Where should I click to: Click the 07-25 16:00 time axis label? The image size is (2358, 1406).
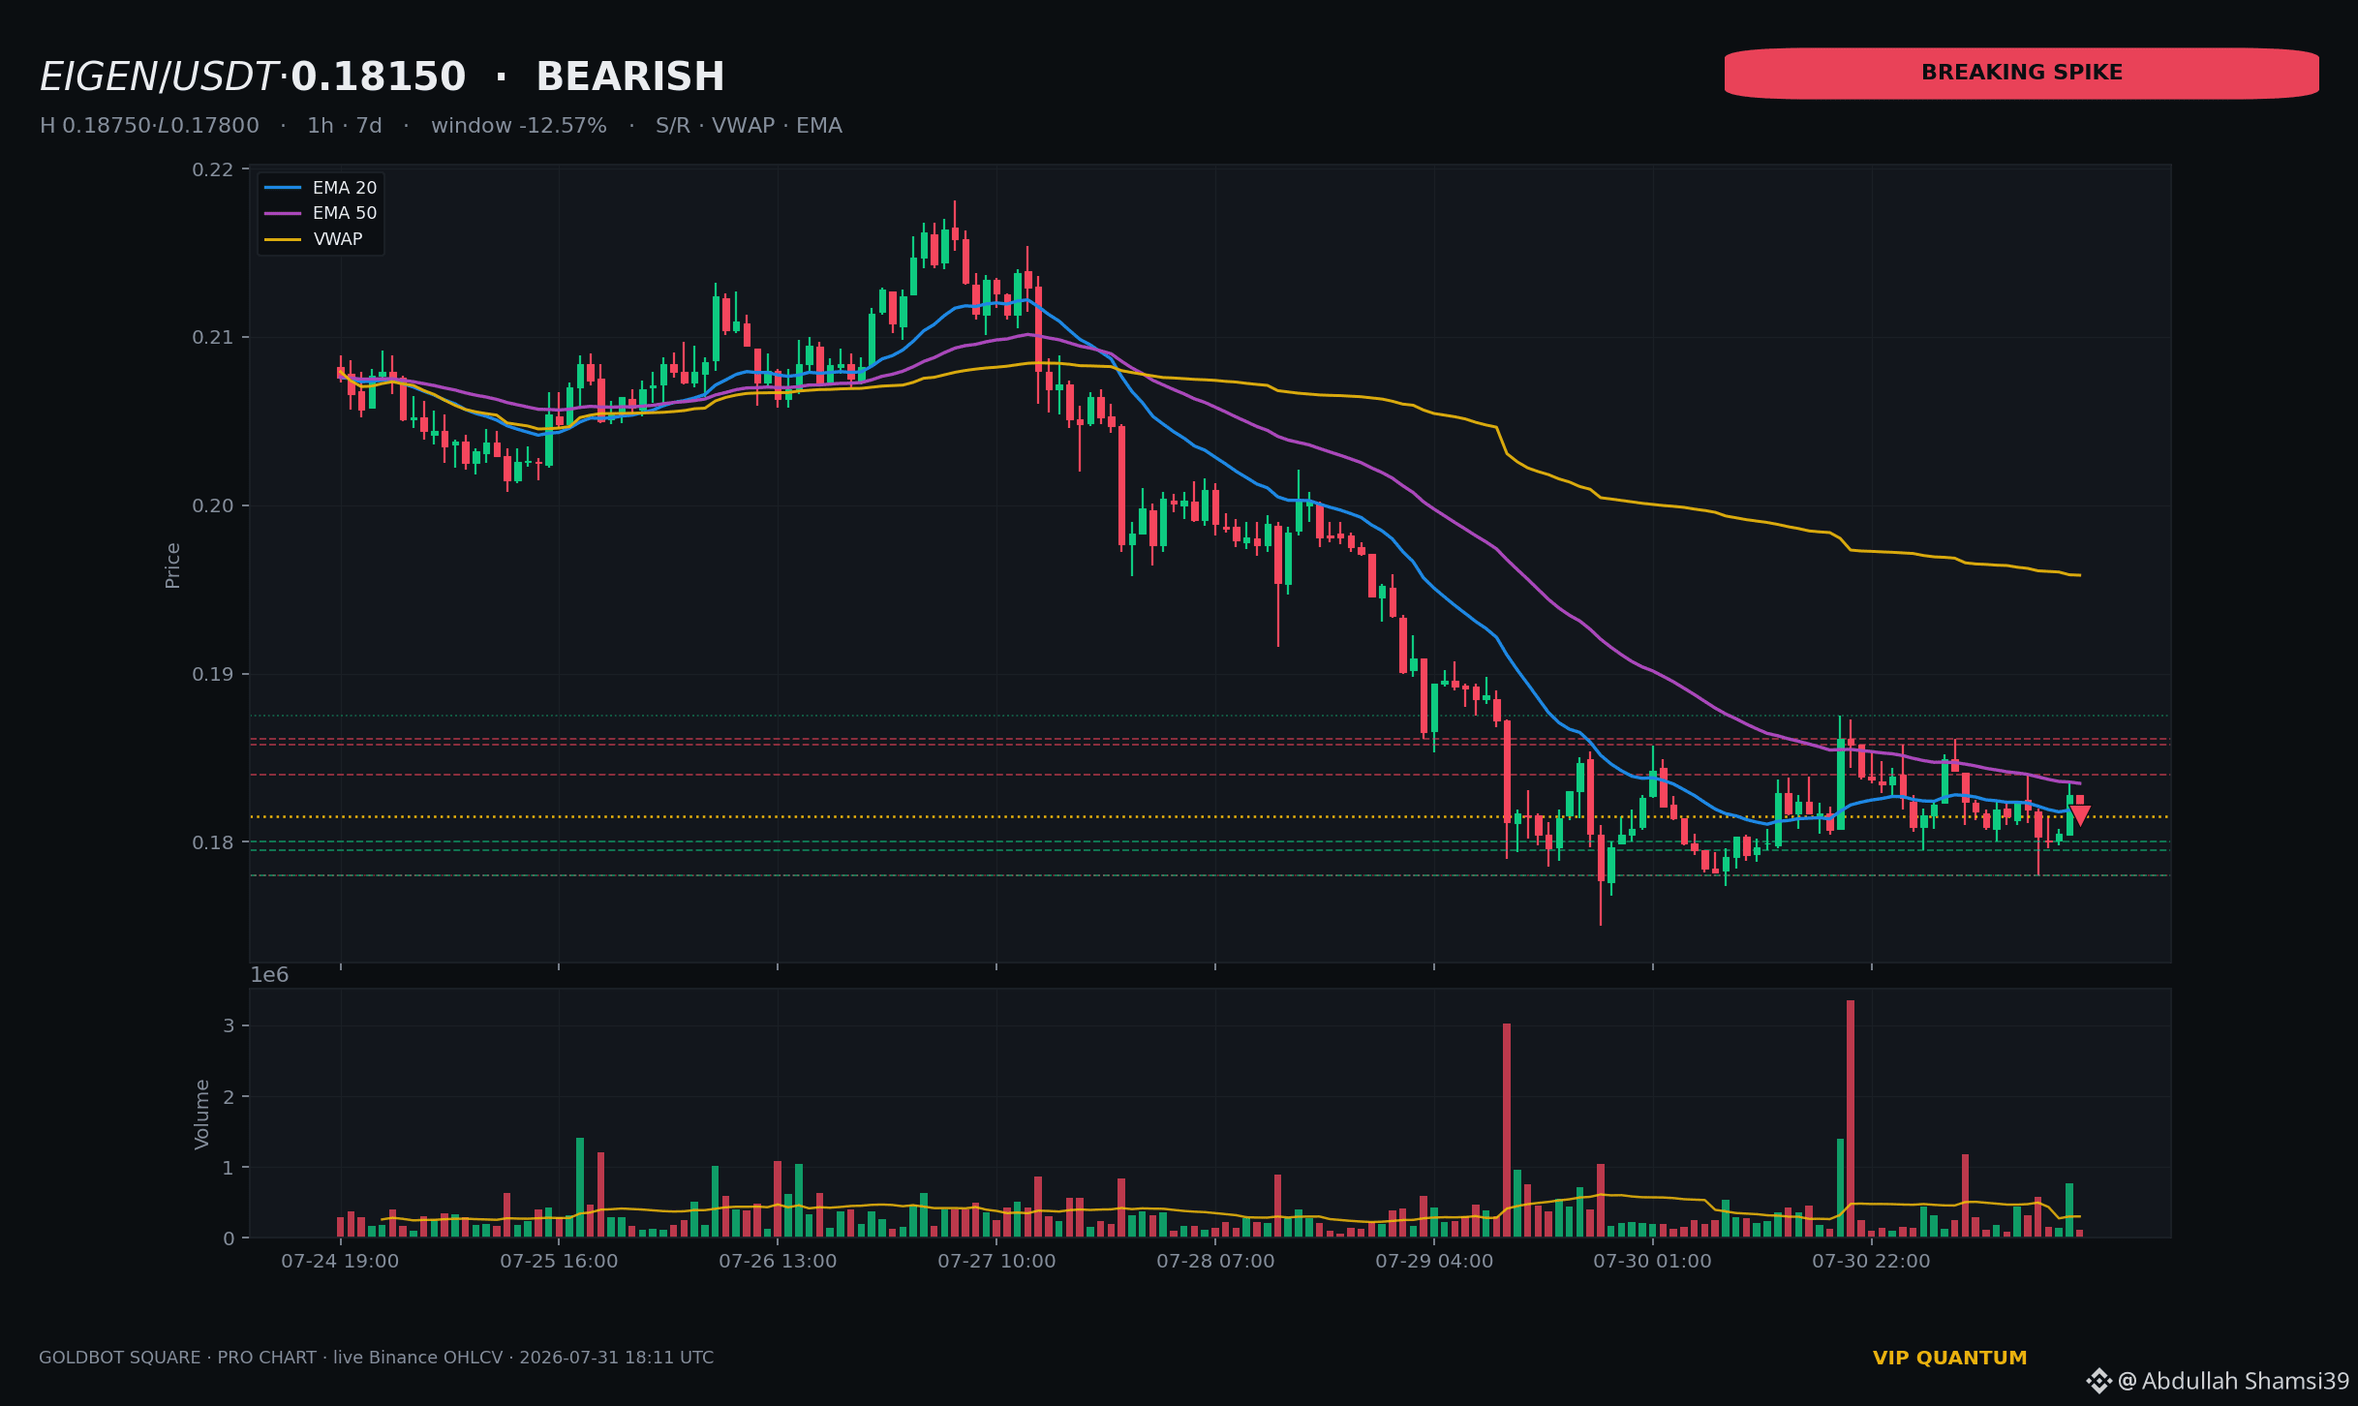click(559, 1262)
